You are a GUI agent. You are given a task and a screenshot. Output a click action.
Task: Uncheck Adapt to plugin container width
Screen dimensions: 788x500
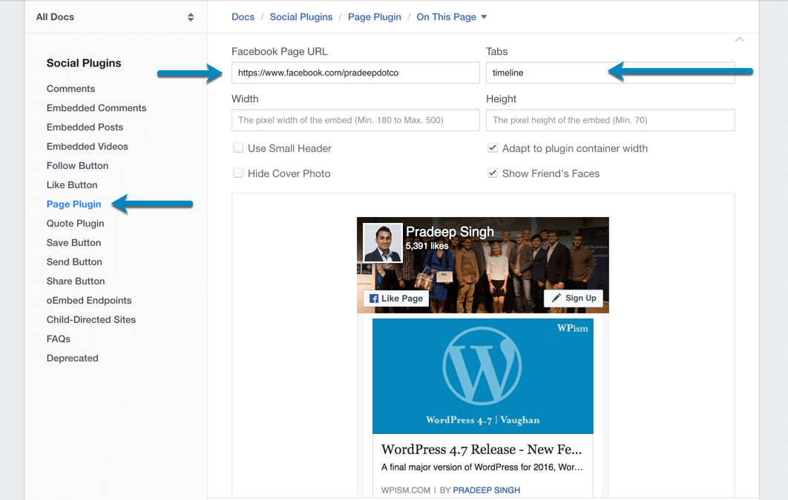click(493, 148)
